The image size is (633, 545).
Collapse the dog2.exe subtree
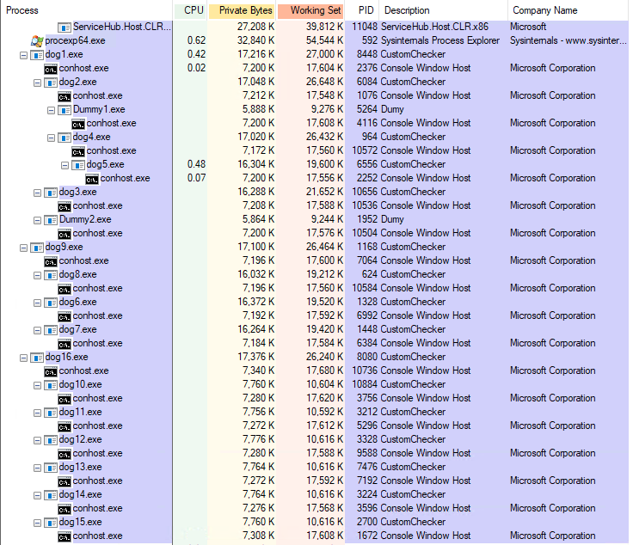point(37,83)
